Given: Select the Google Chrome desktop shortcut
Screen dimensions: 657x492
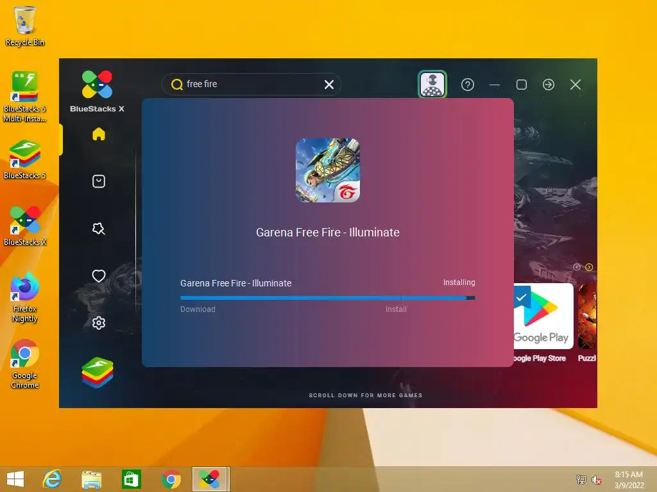Looking at the screenshot, I should [x=25, y=364].
